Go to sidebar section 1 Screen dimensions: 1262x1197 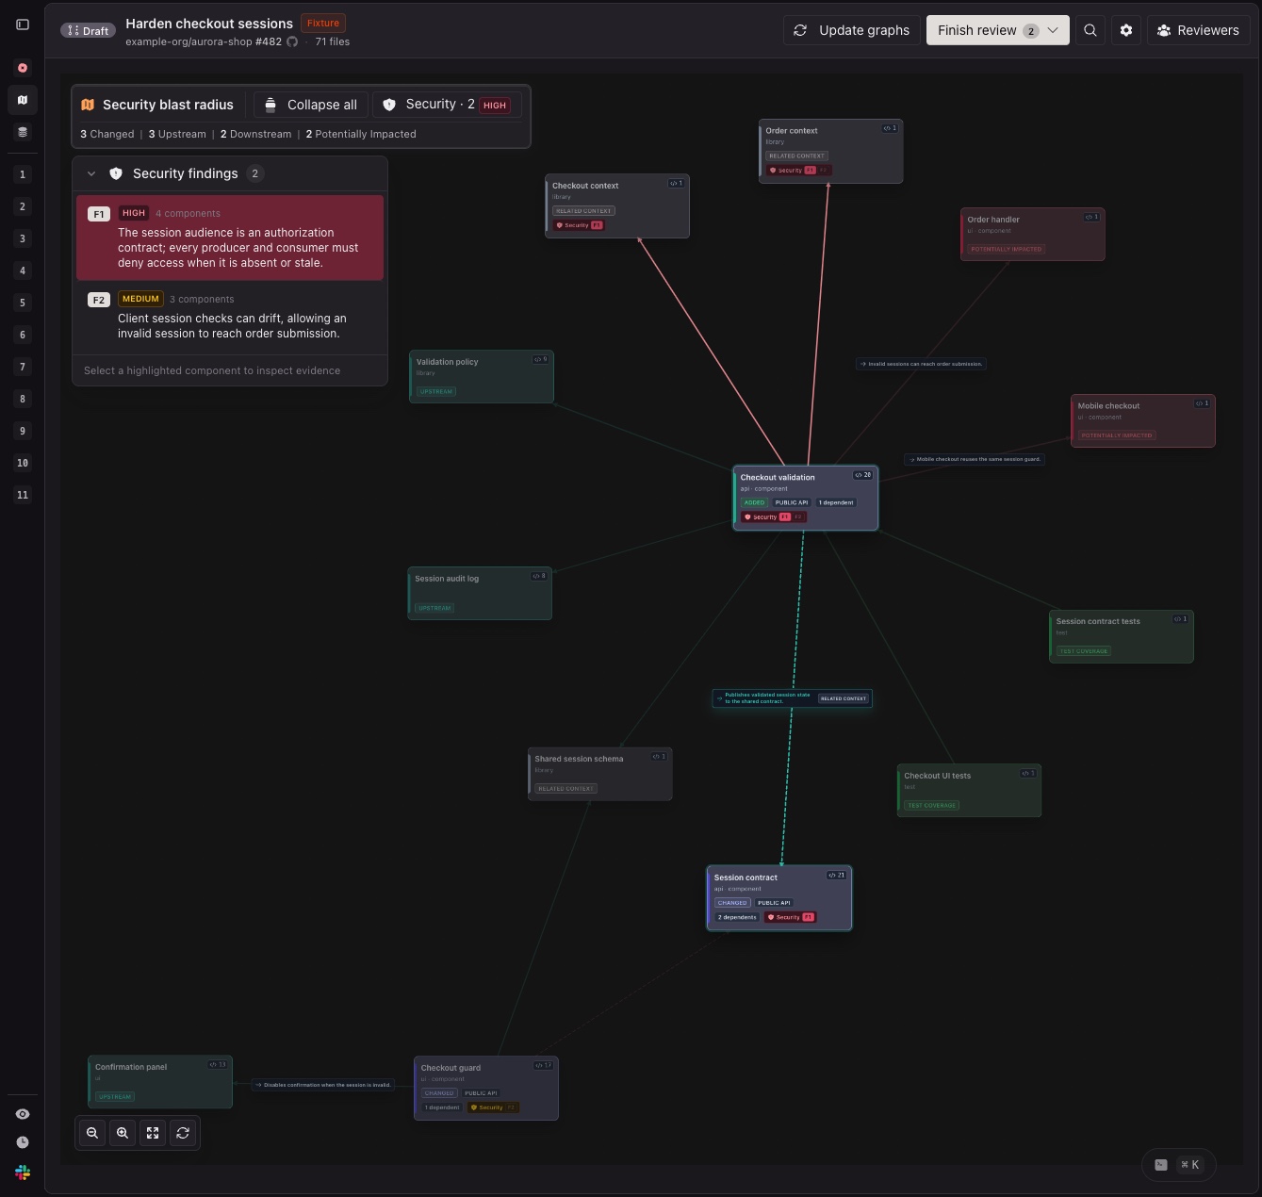point(23,174)
